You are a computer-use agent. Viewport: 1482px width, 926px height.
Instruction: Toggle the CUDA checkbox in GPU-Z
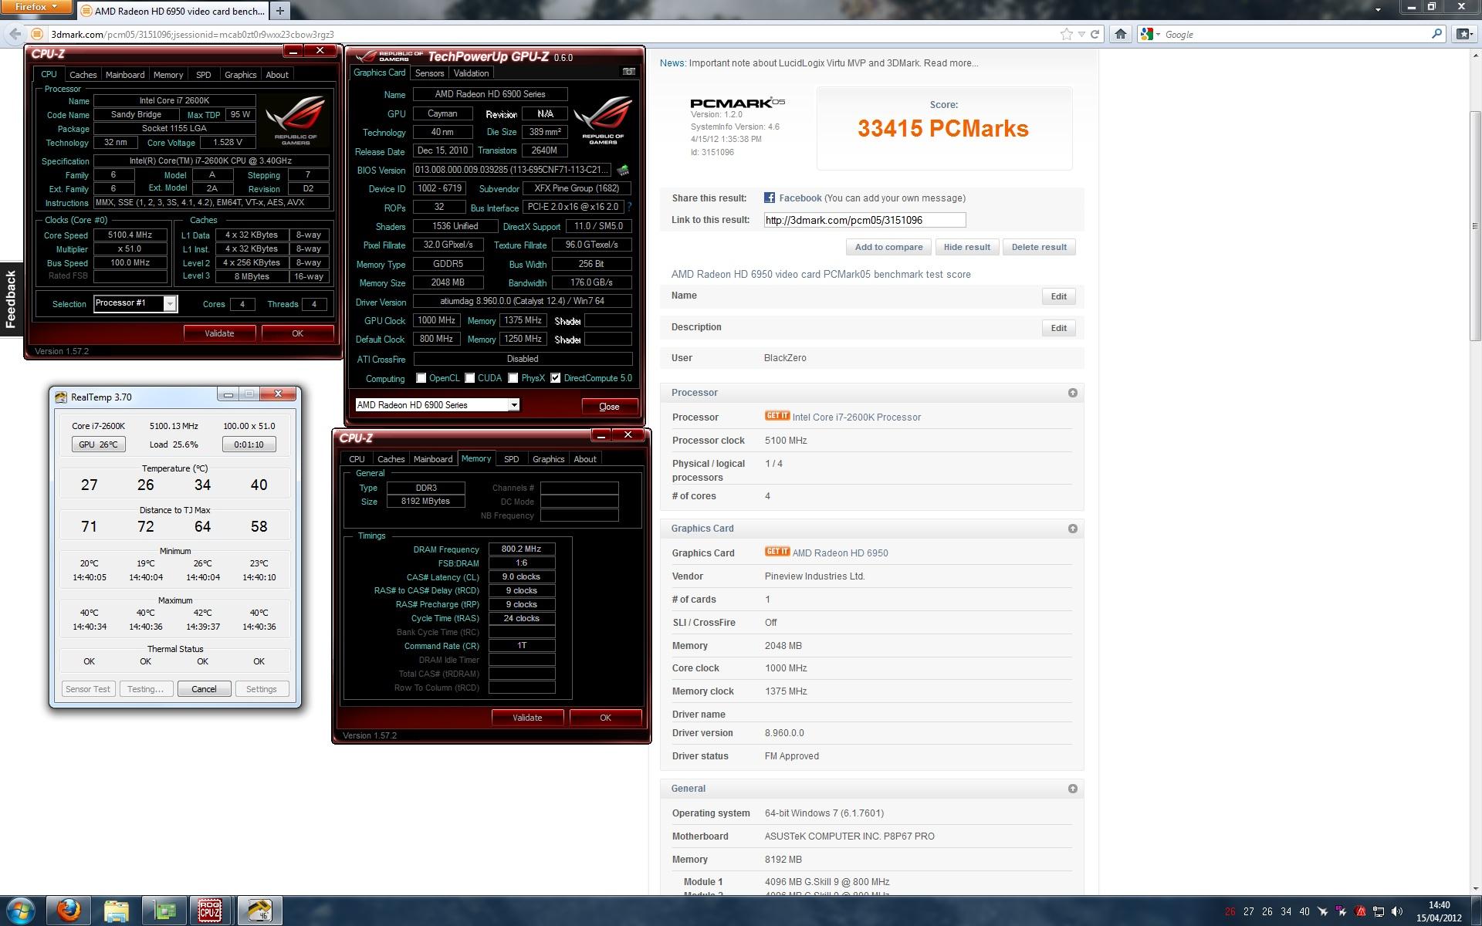tap(469, 378)
